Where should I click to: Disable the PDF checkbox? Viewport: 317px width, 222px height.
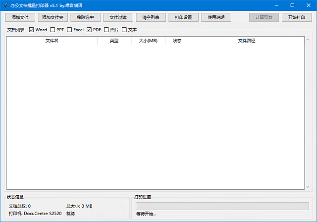click(x=90, y=30)
